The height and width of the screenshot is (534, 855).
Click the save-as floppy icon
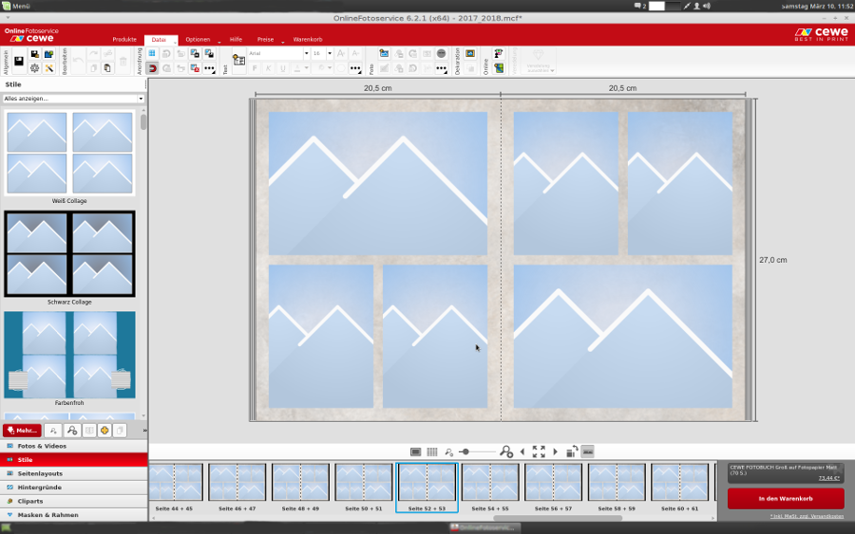[34, 54]
